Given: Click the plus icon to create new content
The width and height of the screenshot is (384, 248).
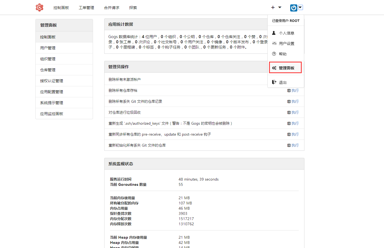Looking at the screenshot, I should coord(272,7).
